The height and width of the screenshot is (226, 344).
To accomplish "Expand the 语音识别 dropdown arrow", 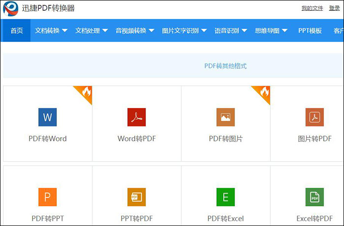I will click(244, 30).
